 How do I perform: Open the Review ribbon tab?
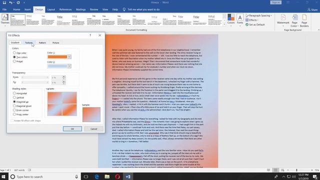click(x=94, y=9)
